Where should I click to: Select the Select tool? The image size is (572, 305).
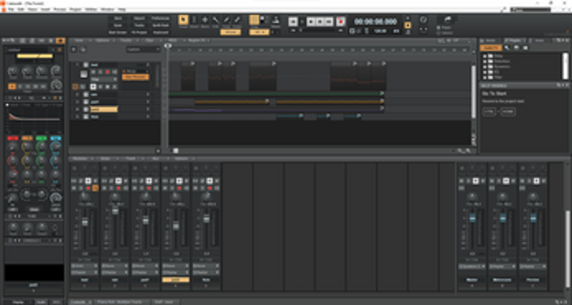tap(194, 20)
